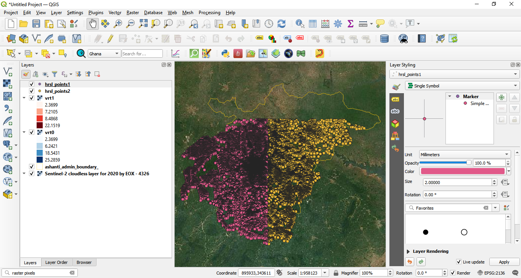Clear the raster pixels locator search
The height and width of the screenshot is (278, 521).
point(72,273)
